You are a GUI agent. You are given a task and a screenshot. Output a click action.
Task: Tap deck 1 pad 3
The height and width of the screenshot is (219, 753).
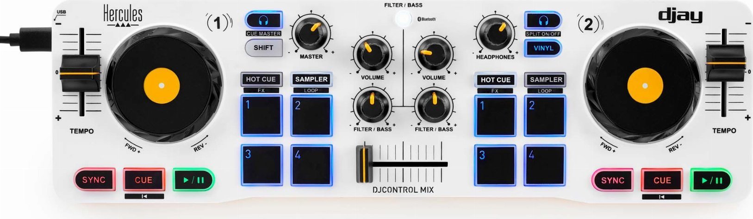click(x=261, y=165)
